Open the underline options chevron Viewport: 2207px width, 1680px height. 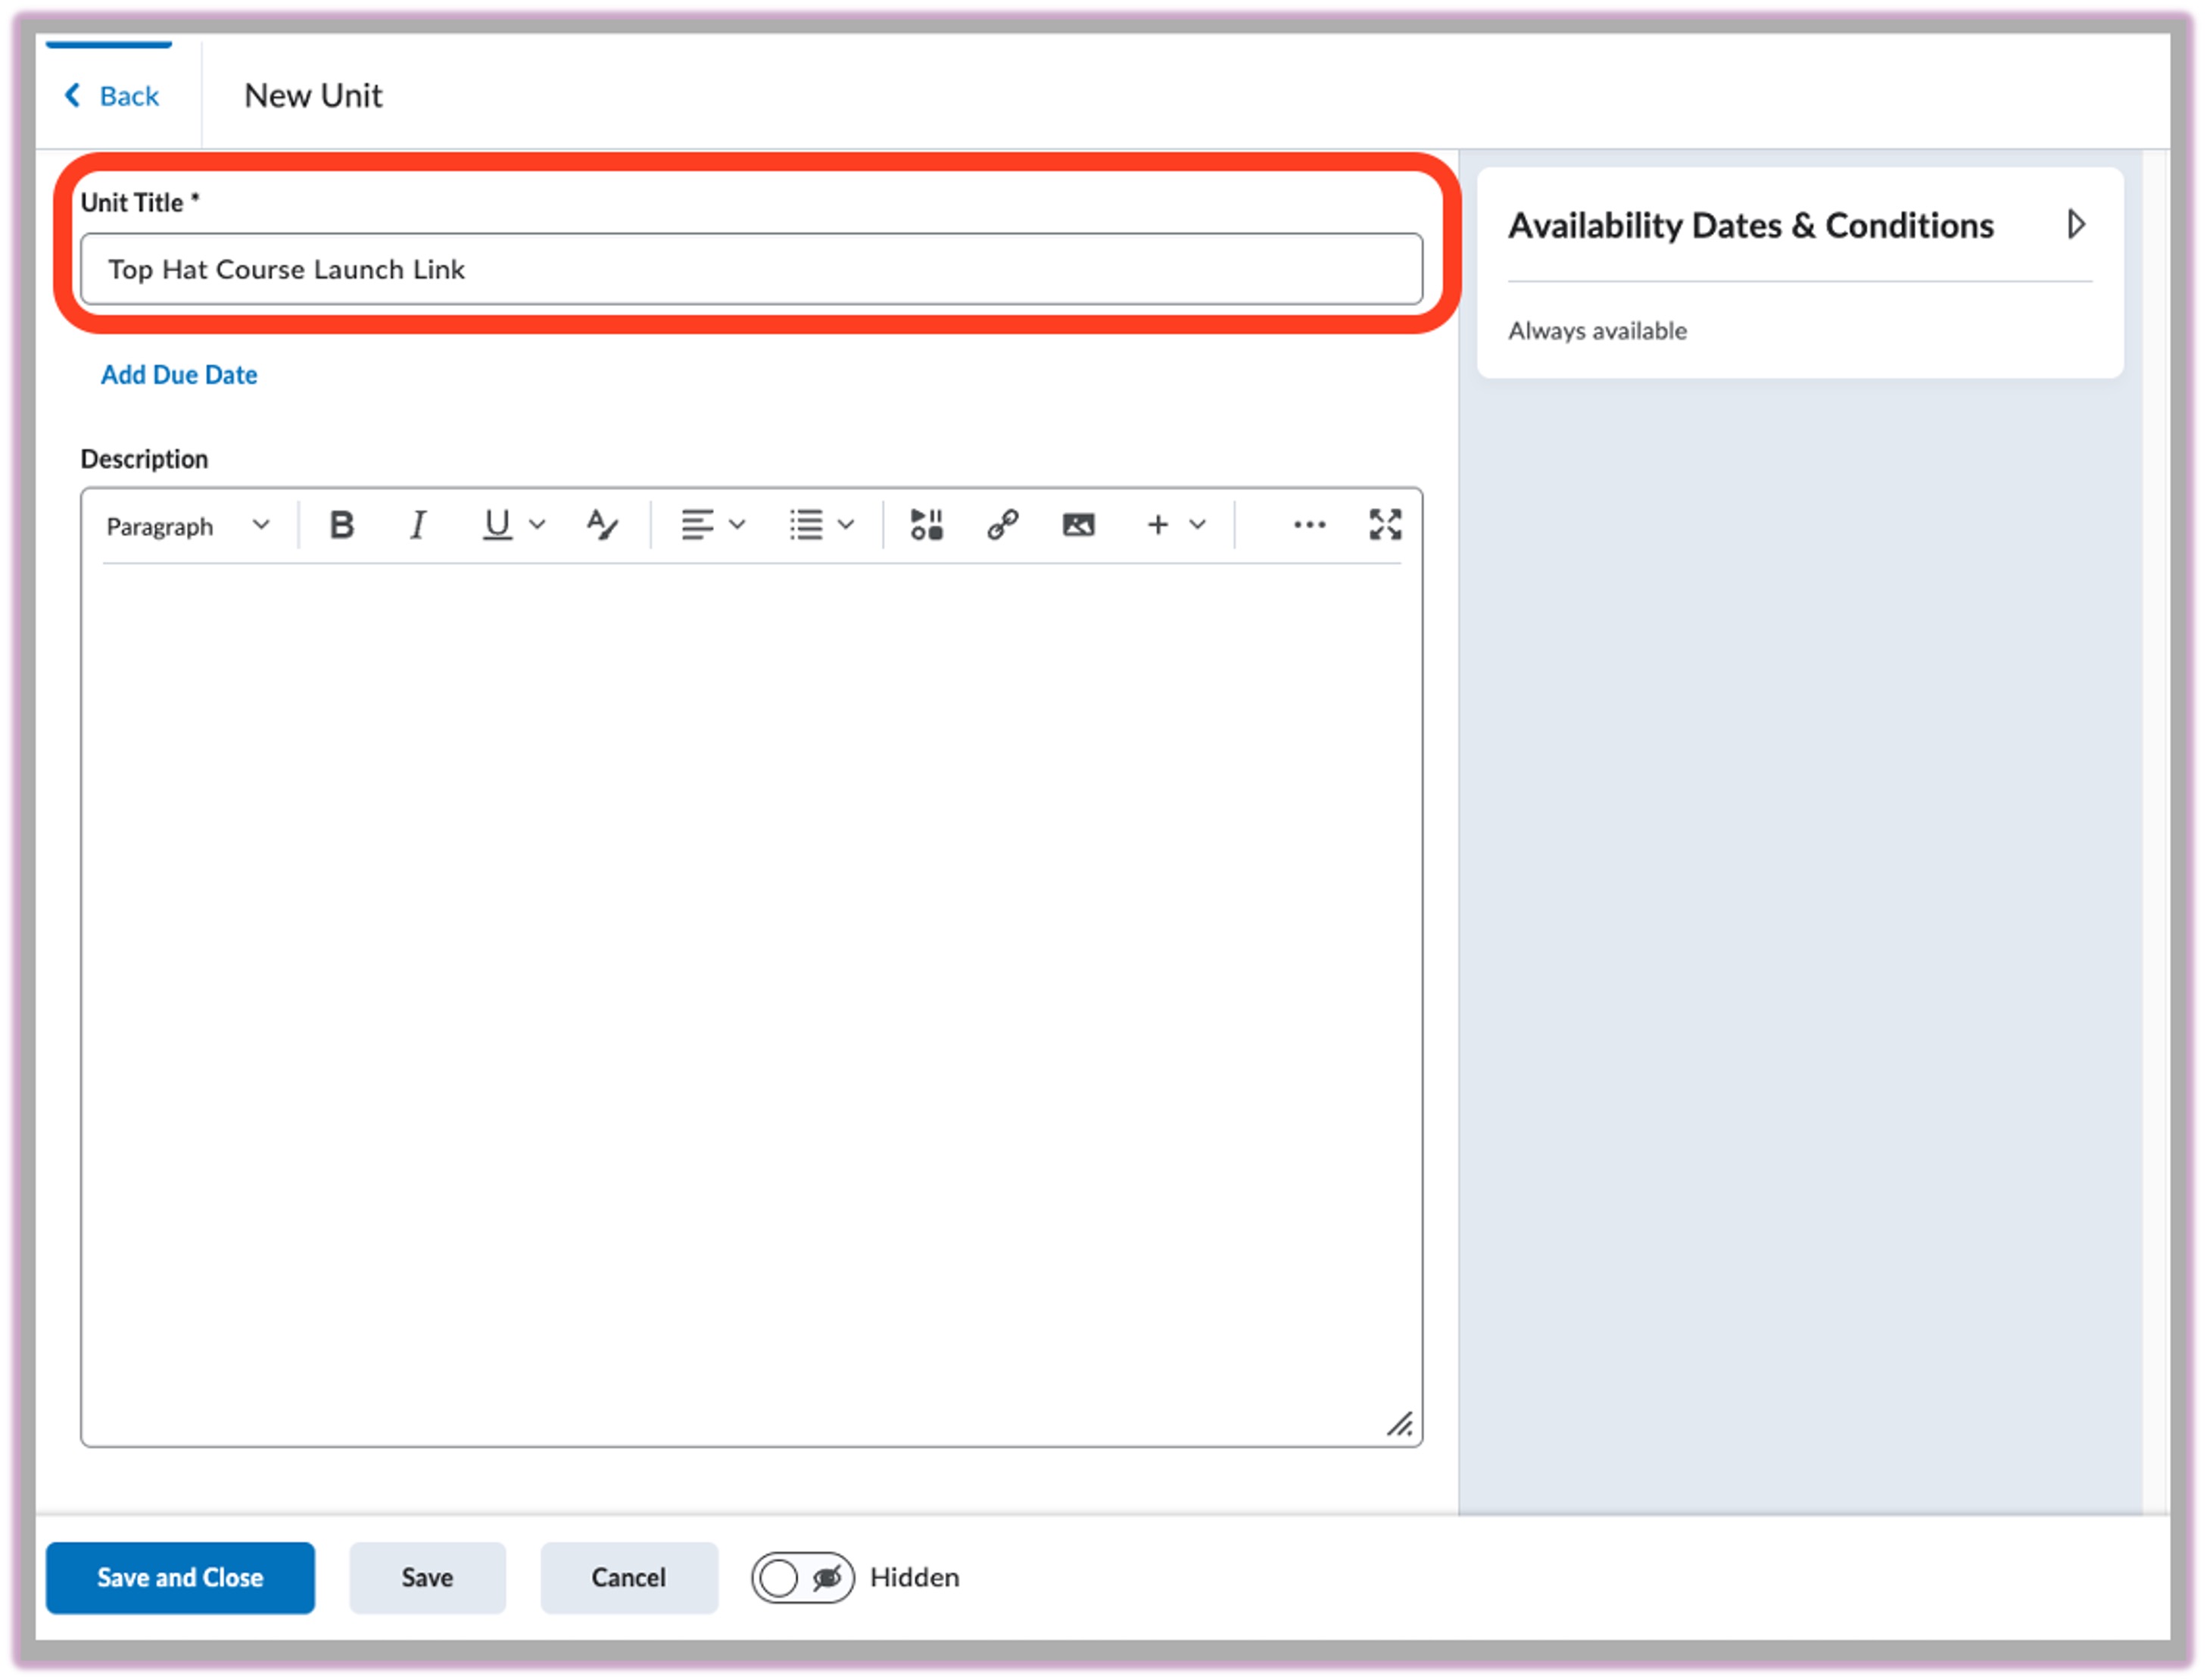[x=538, y=524]
